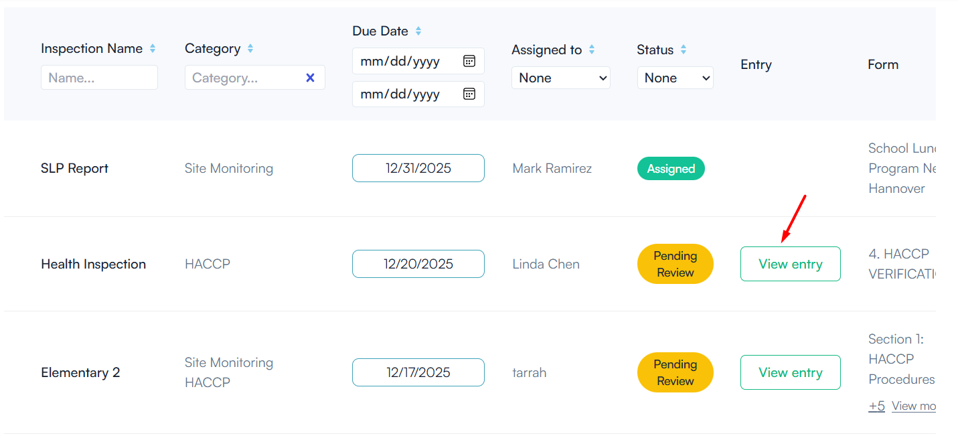Viewport: 958px width, 440px height.
Task: View entry for Elementary 2
Action: pyautogui.click(x=790, y=372)
